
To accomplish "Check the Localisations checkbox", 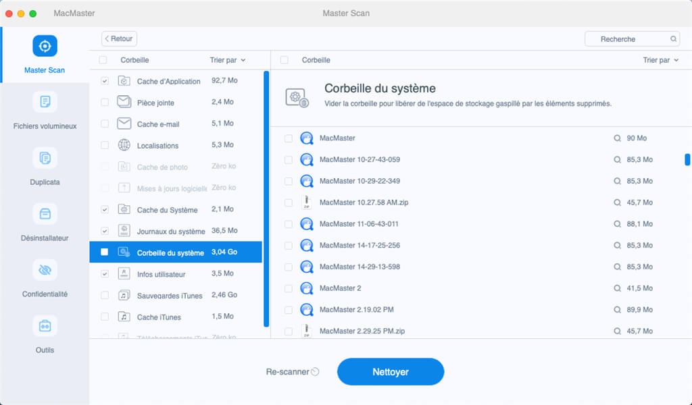I will coord(105,145).
